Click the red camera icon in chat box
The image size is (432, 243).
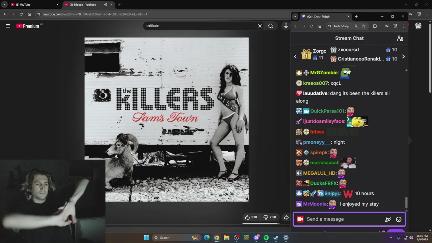[x=300, y=219]
